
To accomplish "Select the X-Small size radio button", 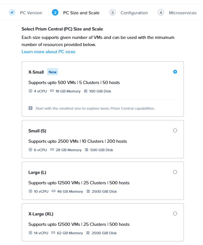I will pyautogui.click(x=175, y=72).
